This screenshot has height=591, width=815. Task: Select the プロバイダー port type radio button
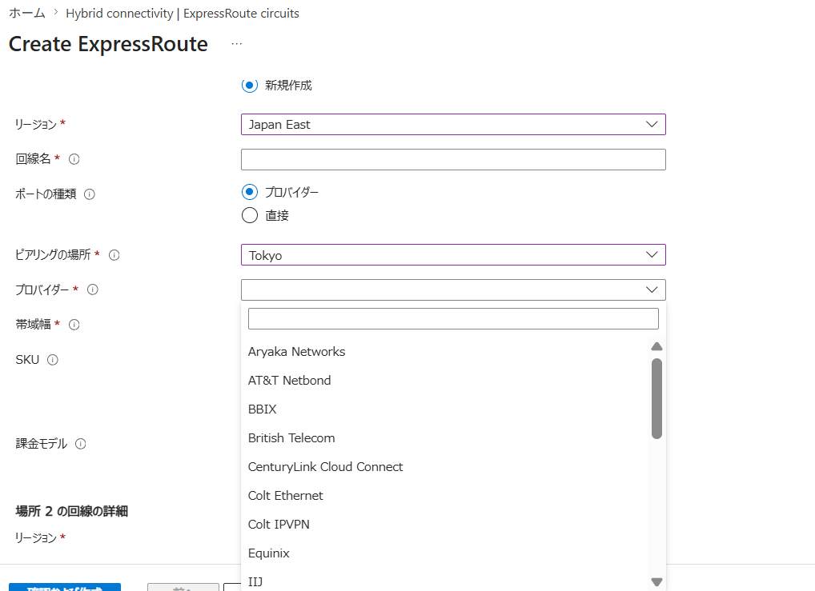(250, 192)
